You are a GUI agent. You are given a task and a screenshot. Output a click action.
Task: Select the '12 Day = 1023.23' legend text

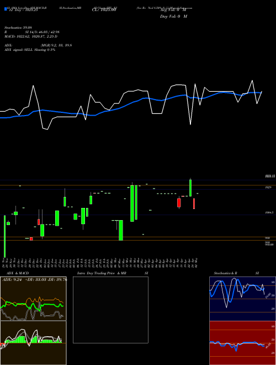[23, 11]
